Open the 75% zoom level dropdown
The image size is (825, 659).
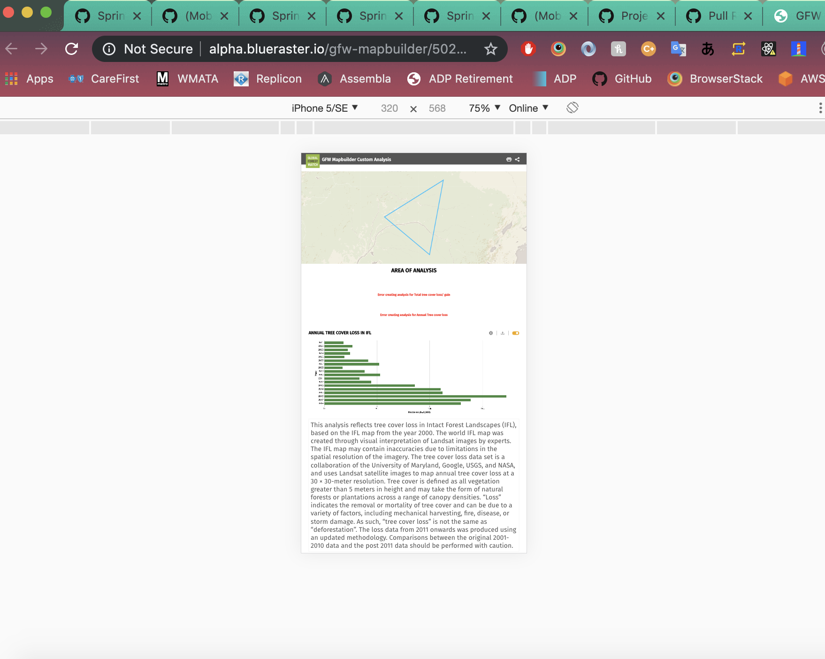point(483,107)
